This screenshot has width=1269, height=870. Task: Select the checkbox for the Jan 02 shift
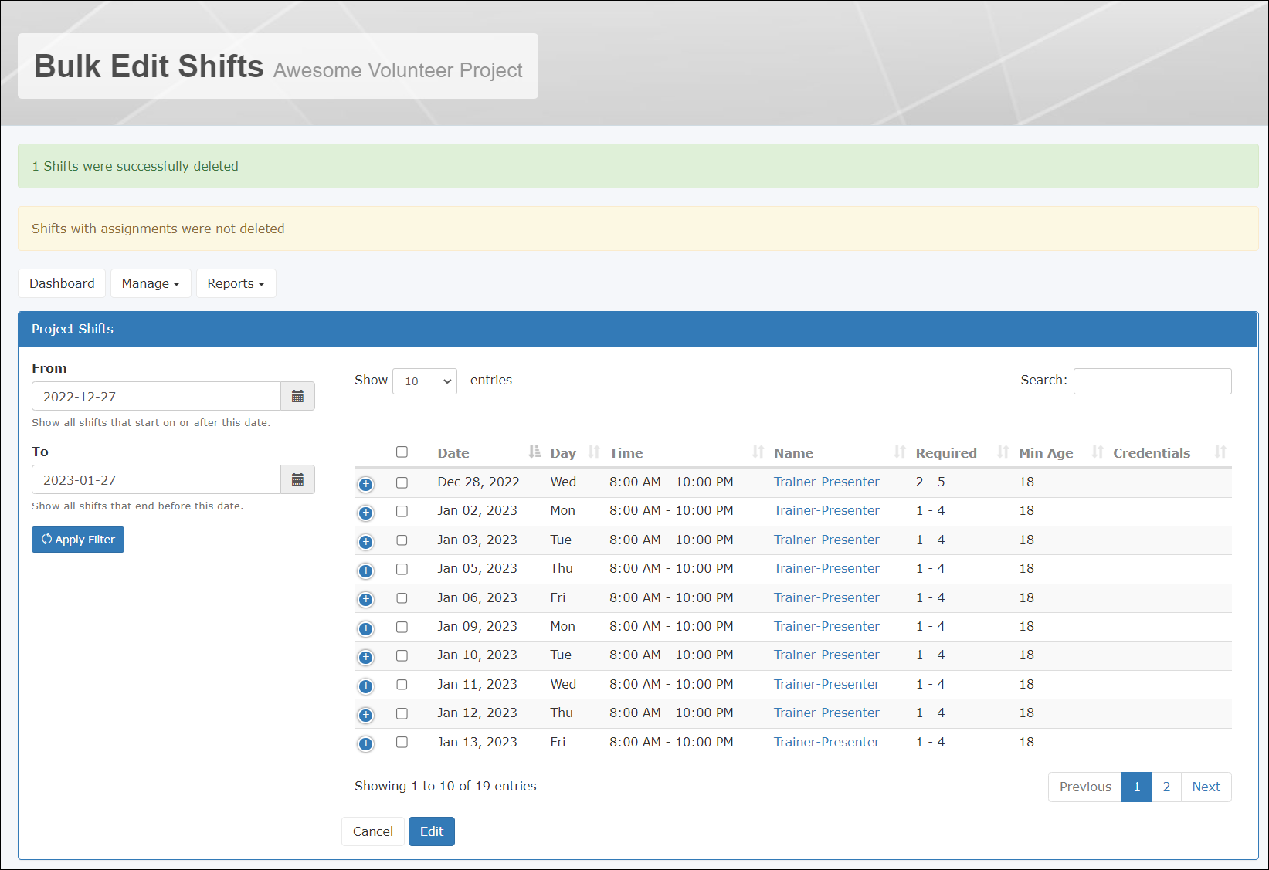402,511
